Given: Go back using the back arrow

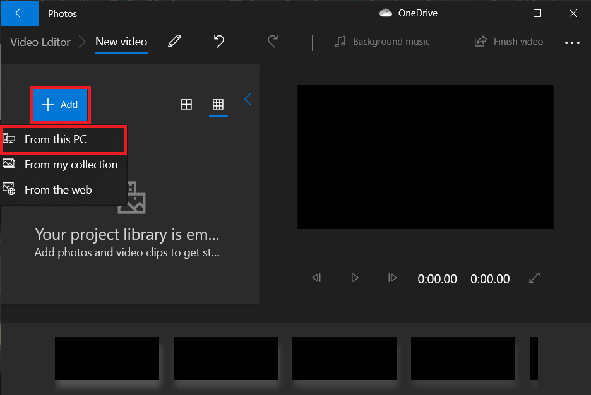Looking at the screenshot, I should tap(19, 13).
